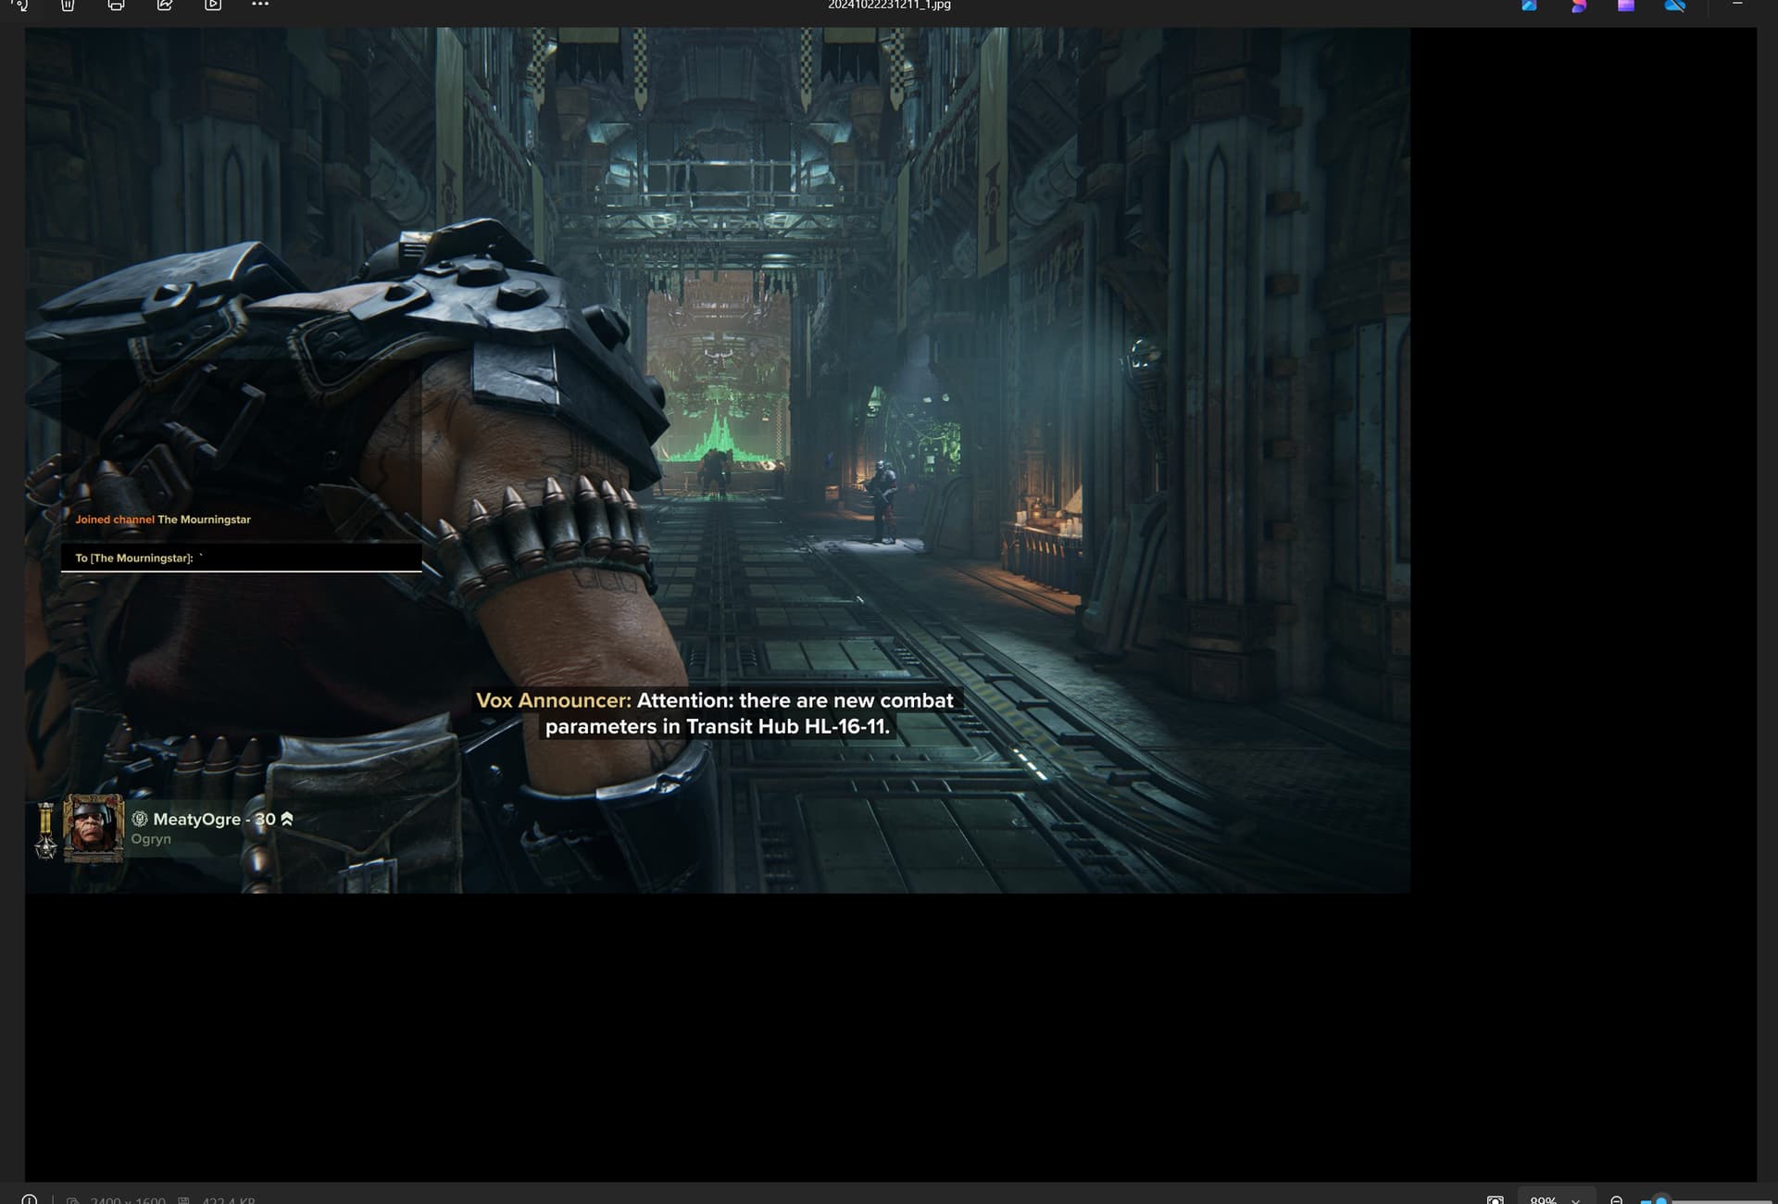Adjust the zoom slider handle
1778x1204 pixels.
1661,1200
